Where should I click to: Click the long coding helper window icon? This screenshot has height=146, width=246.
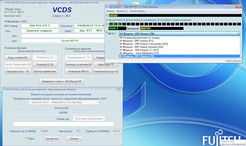[107, 7]
